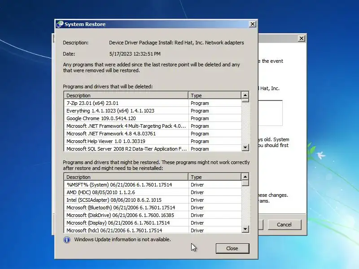Click up arrow of the restored drivers list
The width and height of the screenshot is (359, 269).
pyautogui.click(x=245, y=177)
